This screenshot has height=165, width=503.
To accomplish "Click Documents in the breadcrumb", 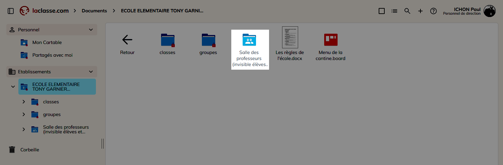I will coord(94,11).
